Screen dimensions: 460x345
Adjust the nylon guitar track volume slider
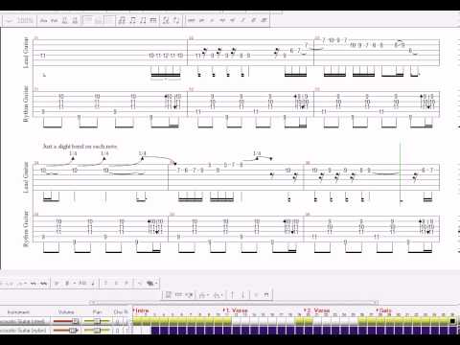pos(66,331)
